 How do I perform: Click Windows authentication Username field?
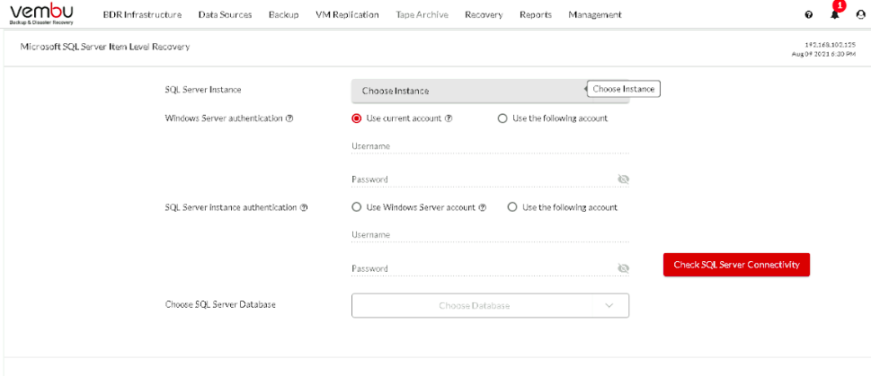click(490, 146)
